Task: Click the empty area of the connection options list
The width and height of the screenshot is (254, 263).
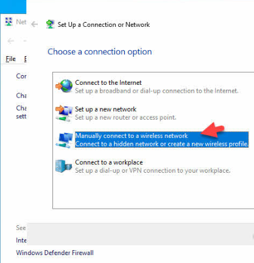Action: point(153,191)
